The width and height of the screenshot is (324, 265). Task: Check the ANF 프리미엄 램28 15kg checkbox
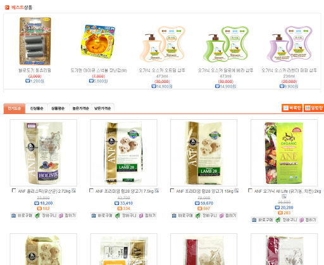pyautogui.click(x=172, y=191)
